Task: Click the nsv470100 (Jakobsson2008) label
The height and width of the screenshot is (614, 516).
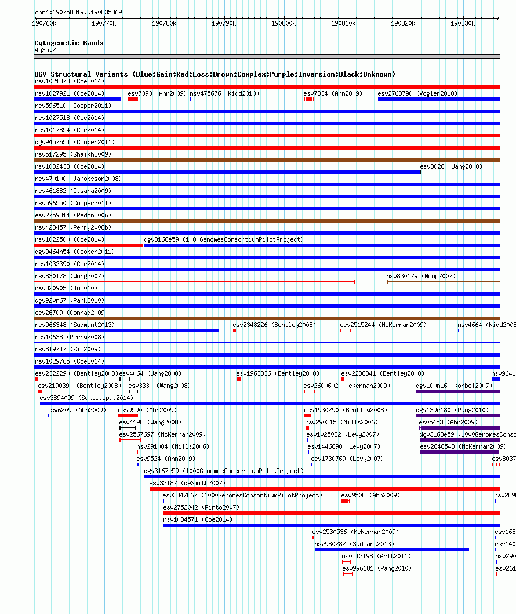Action: (78, 179)
